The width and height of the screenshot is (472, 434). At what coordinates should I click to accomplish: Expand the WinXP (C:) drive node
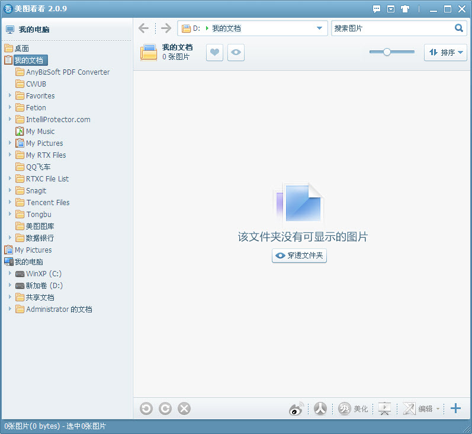(x=10, y=273)
